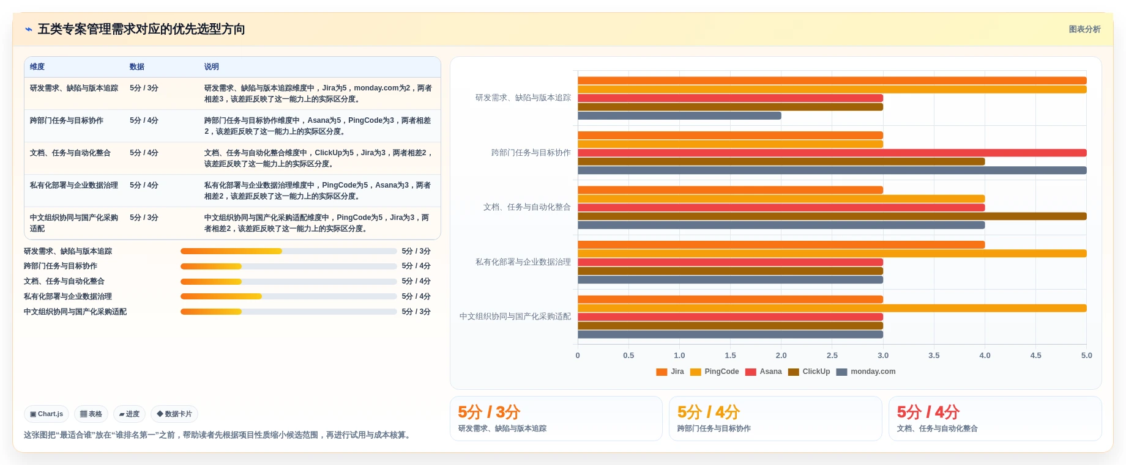The image size is (1126, 465).
Task: Click chart axis label 私有化部署与企业数据治理
Action: 523,262
